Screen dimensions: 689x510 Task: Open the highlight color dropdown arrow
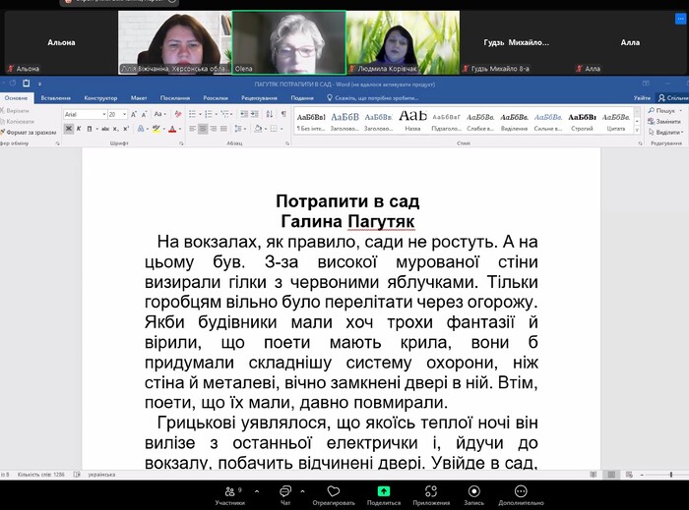coord(162,129)
